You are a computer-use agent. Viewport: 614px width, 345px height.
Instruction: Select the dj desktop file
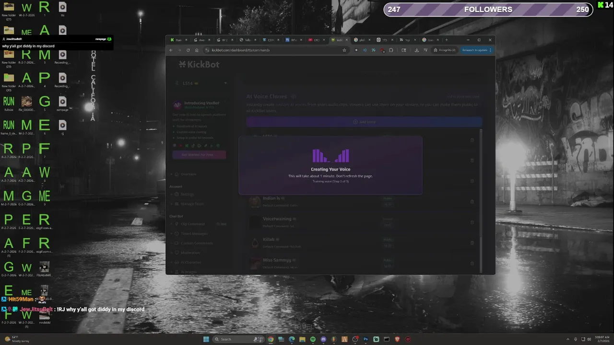[62, 127]
